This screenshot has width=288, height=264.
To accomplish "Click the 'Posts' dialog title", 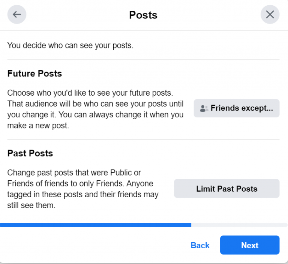I will 143,15.
